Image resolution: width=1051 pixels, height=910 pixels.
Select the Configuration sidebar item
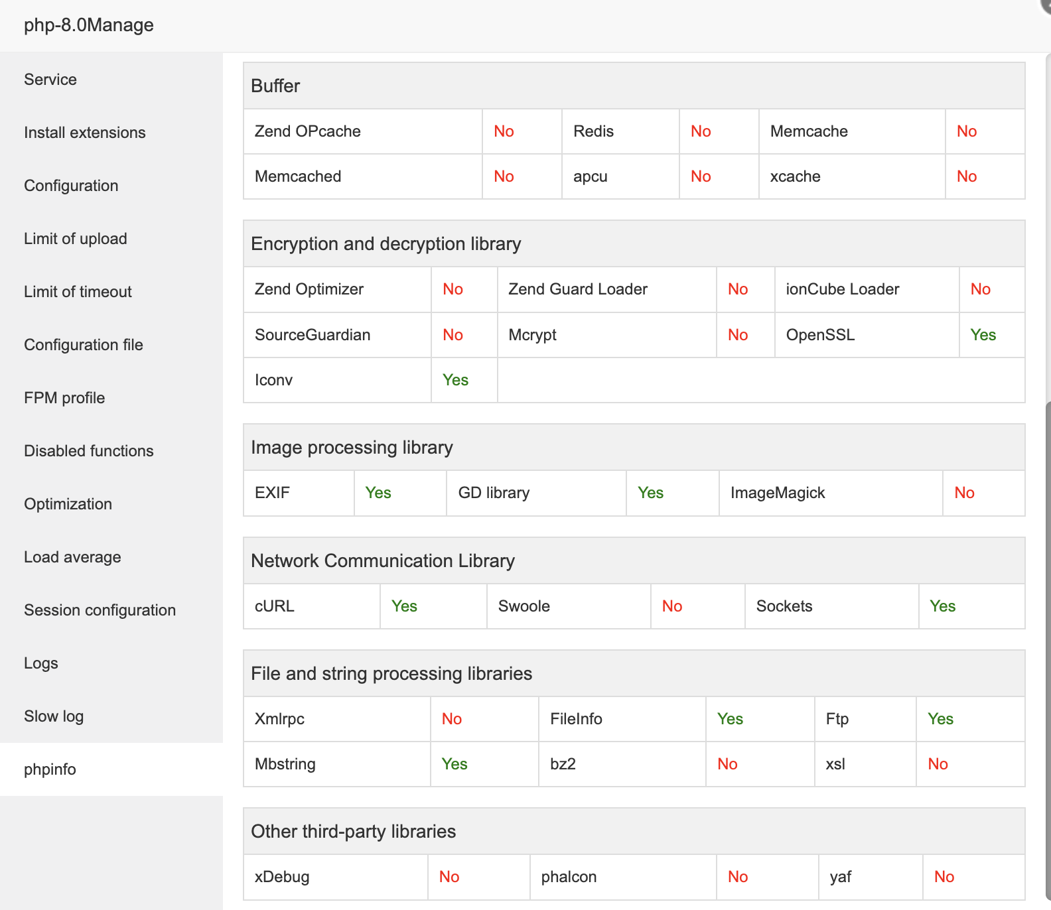tap(71, 186)
